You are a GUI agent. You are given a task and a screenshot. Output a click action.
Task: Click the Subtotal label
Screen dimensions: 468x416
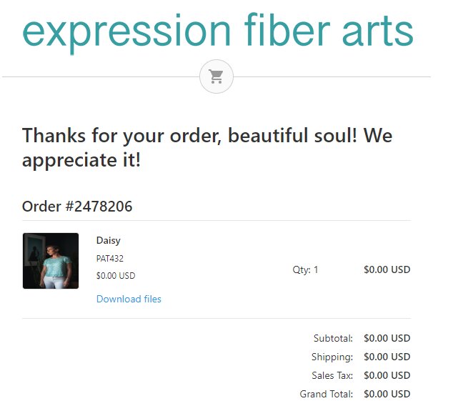tap(333, 338)
